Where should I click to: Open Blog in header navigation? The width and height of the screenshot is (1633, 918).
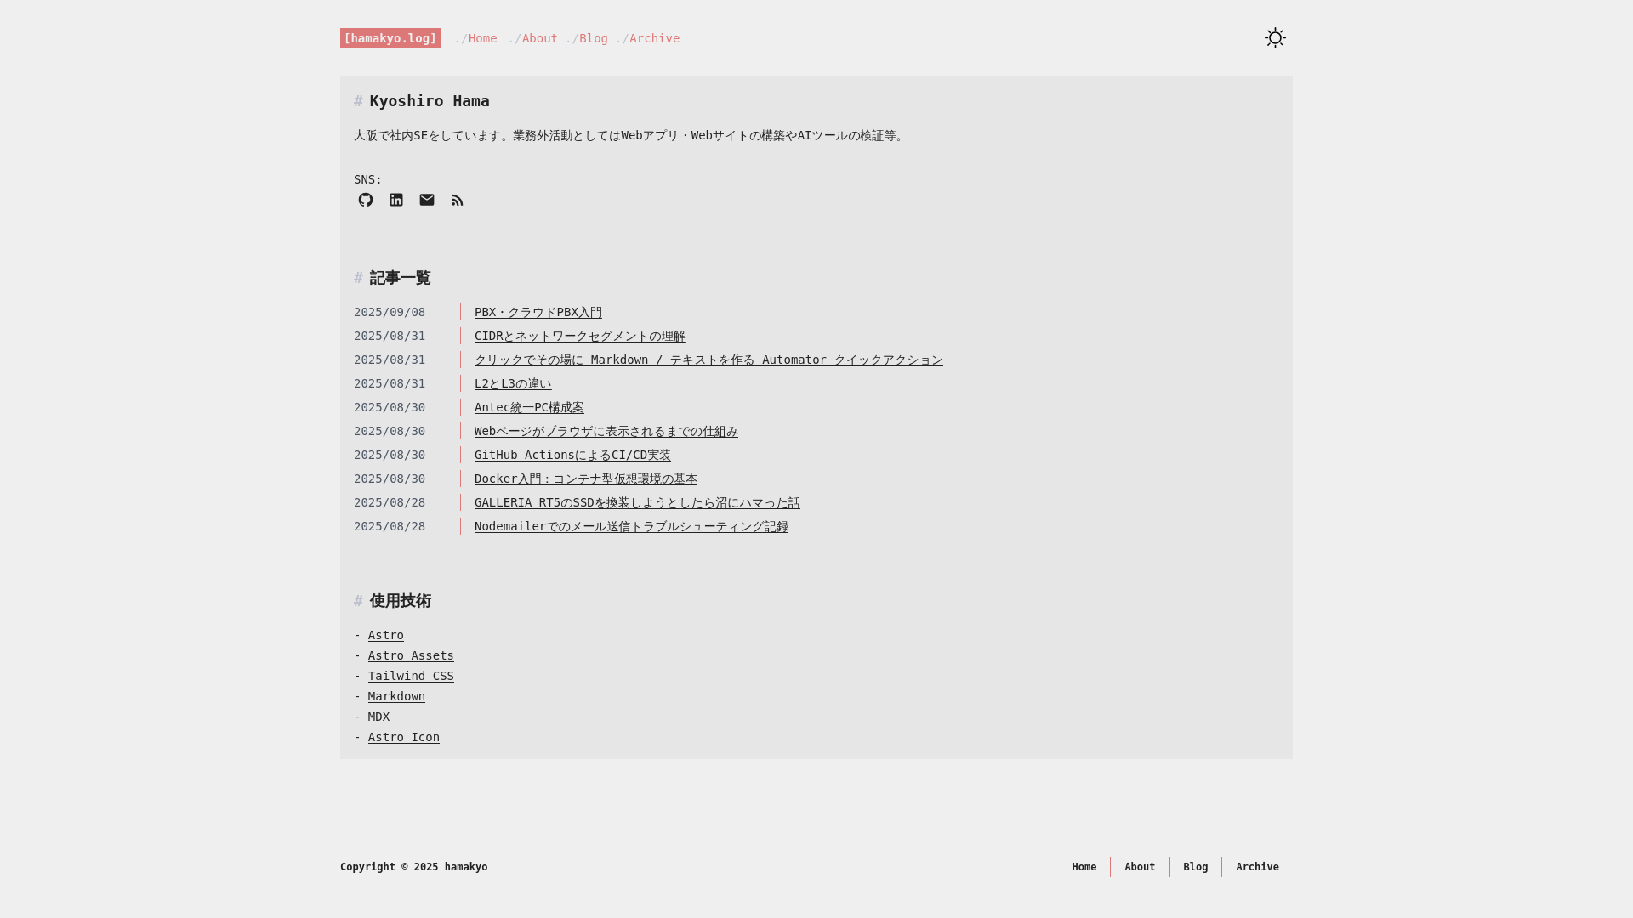[x=593, y=38]
